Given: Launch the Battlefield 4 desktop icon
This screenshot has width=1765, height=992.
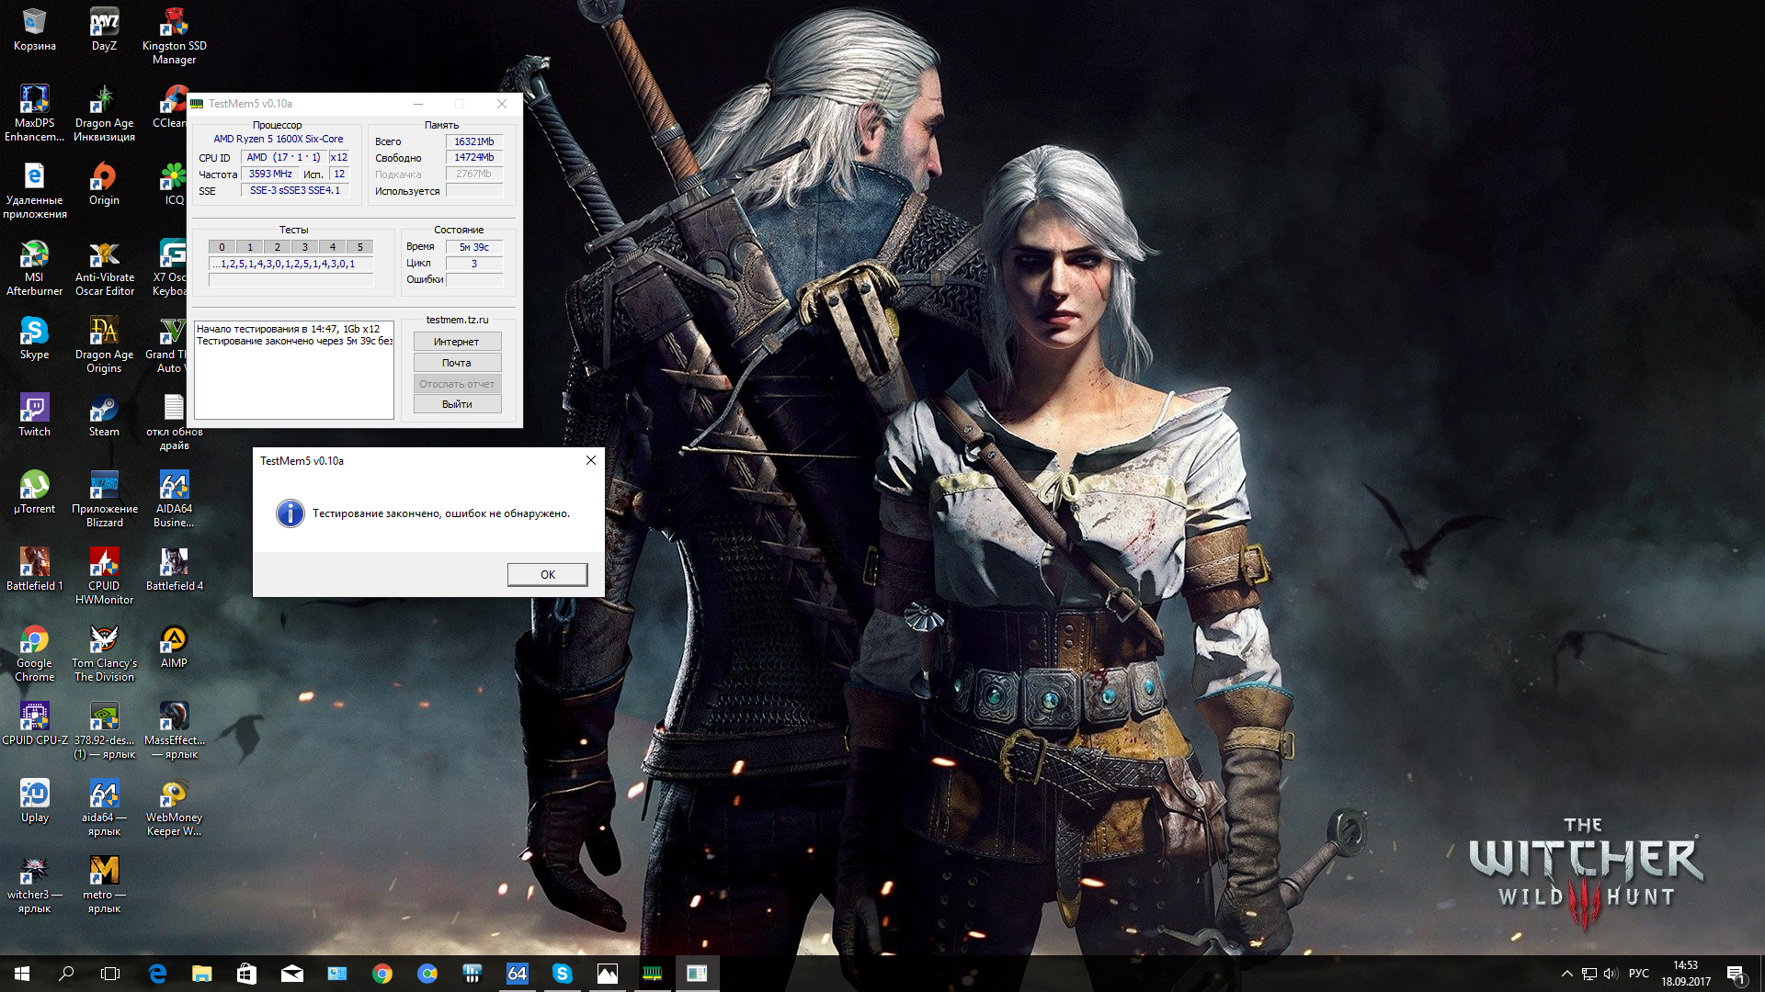Looking at the screenshot, I should coord(174,569).
